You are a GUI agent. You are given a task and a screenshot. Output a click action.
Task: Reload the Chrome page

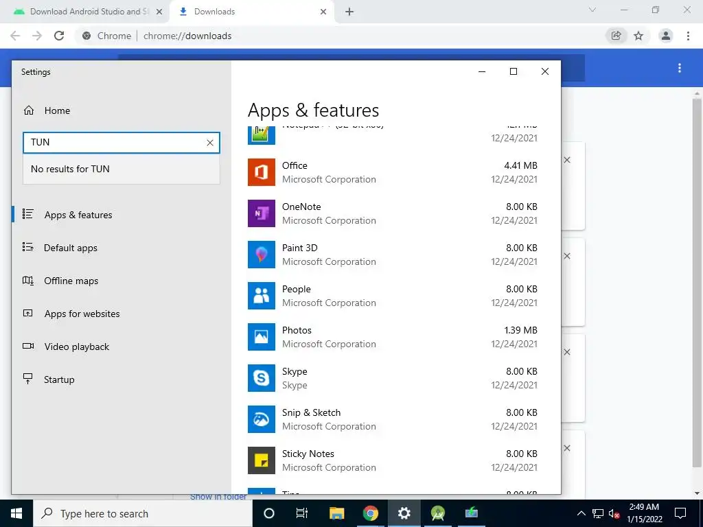[x=59, y=36]
